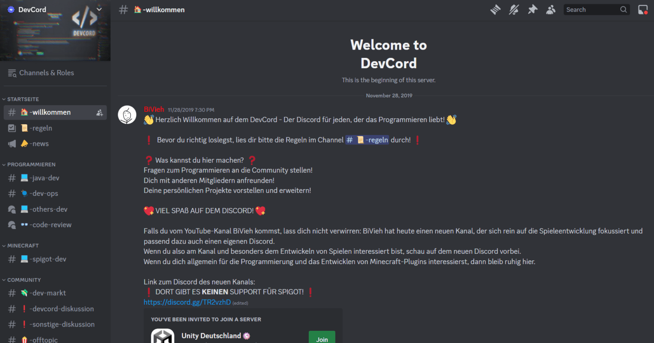This screenshot has width=654, height=343.
Task: Click the BiVieh username in message
Action: [154, 109]
